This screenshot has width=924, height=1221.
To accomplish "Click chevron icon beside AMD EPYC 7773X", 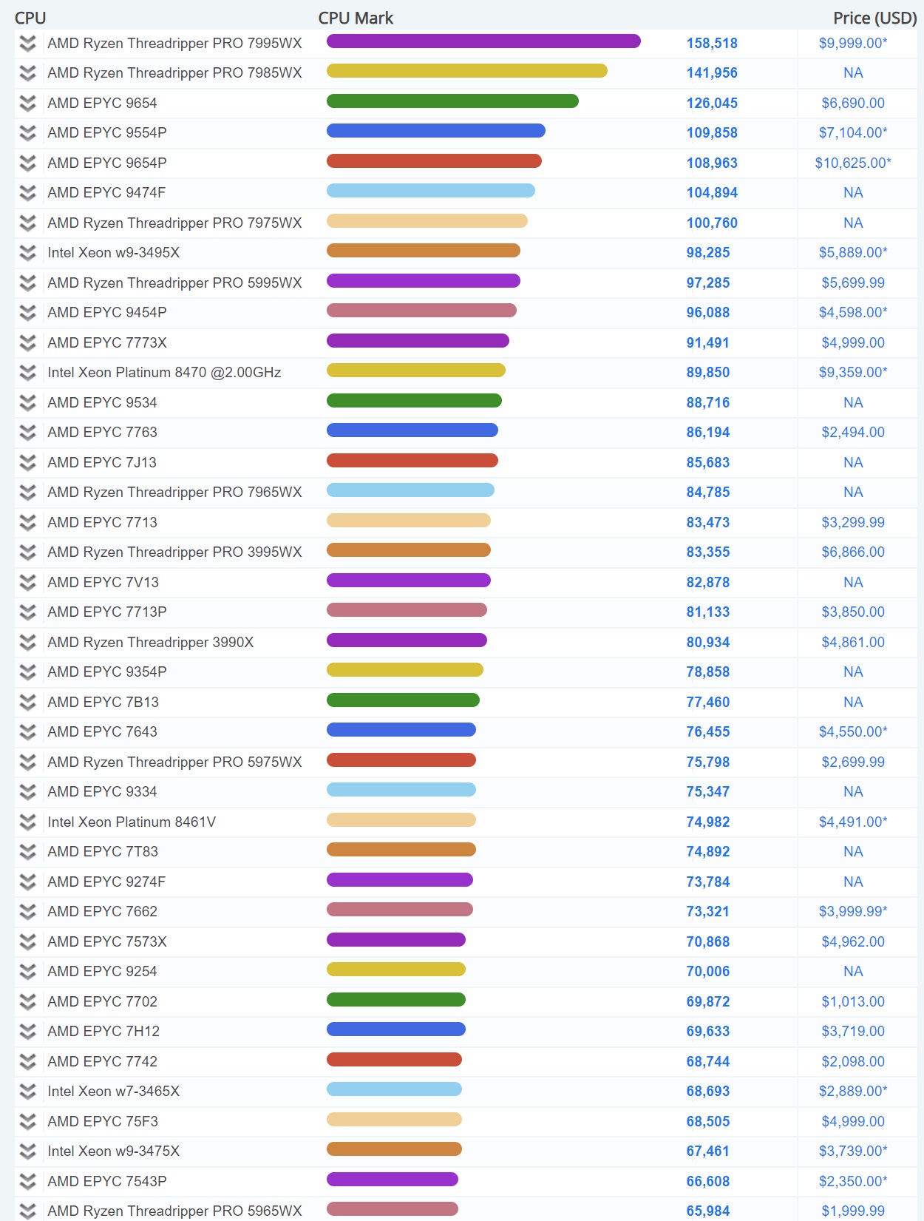I will 27,343.
